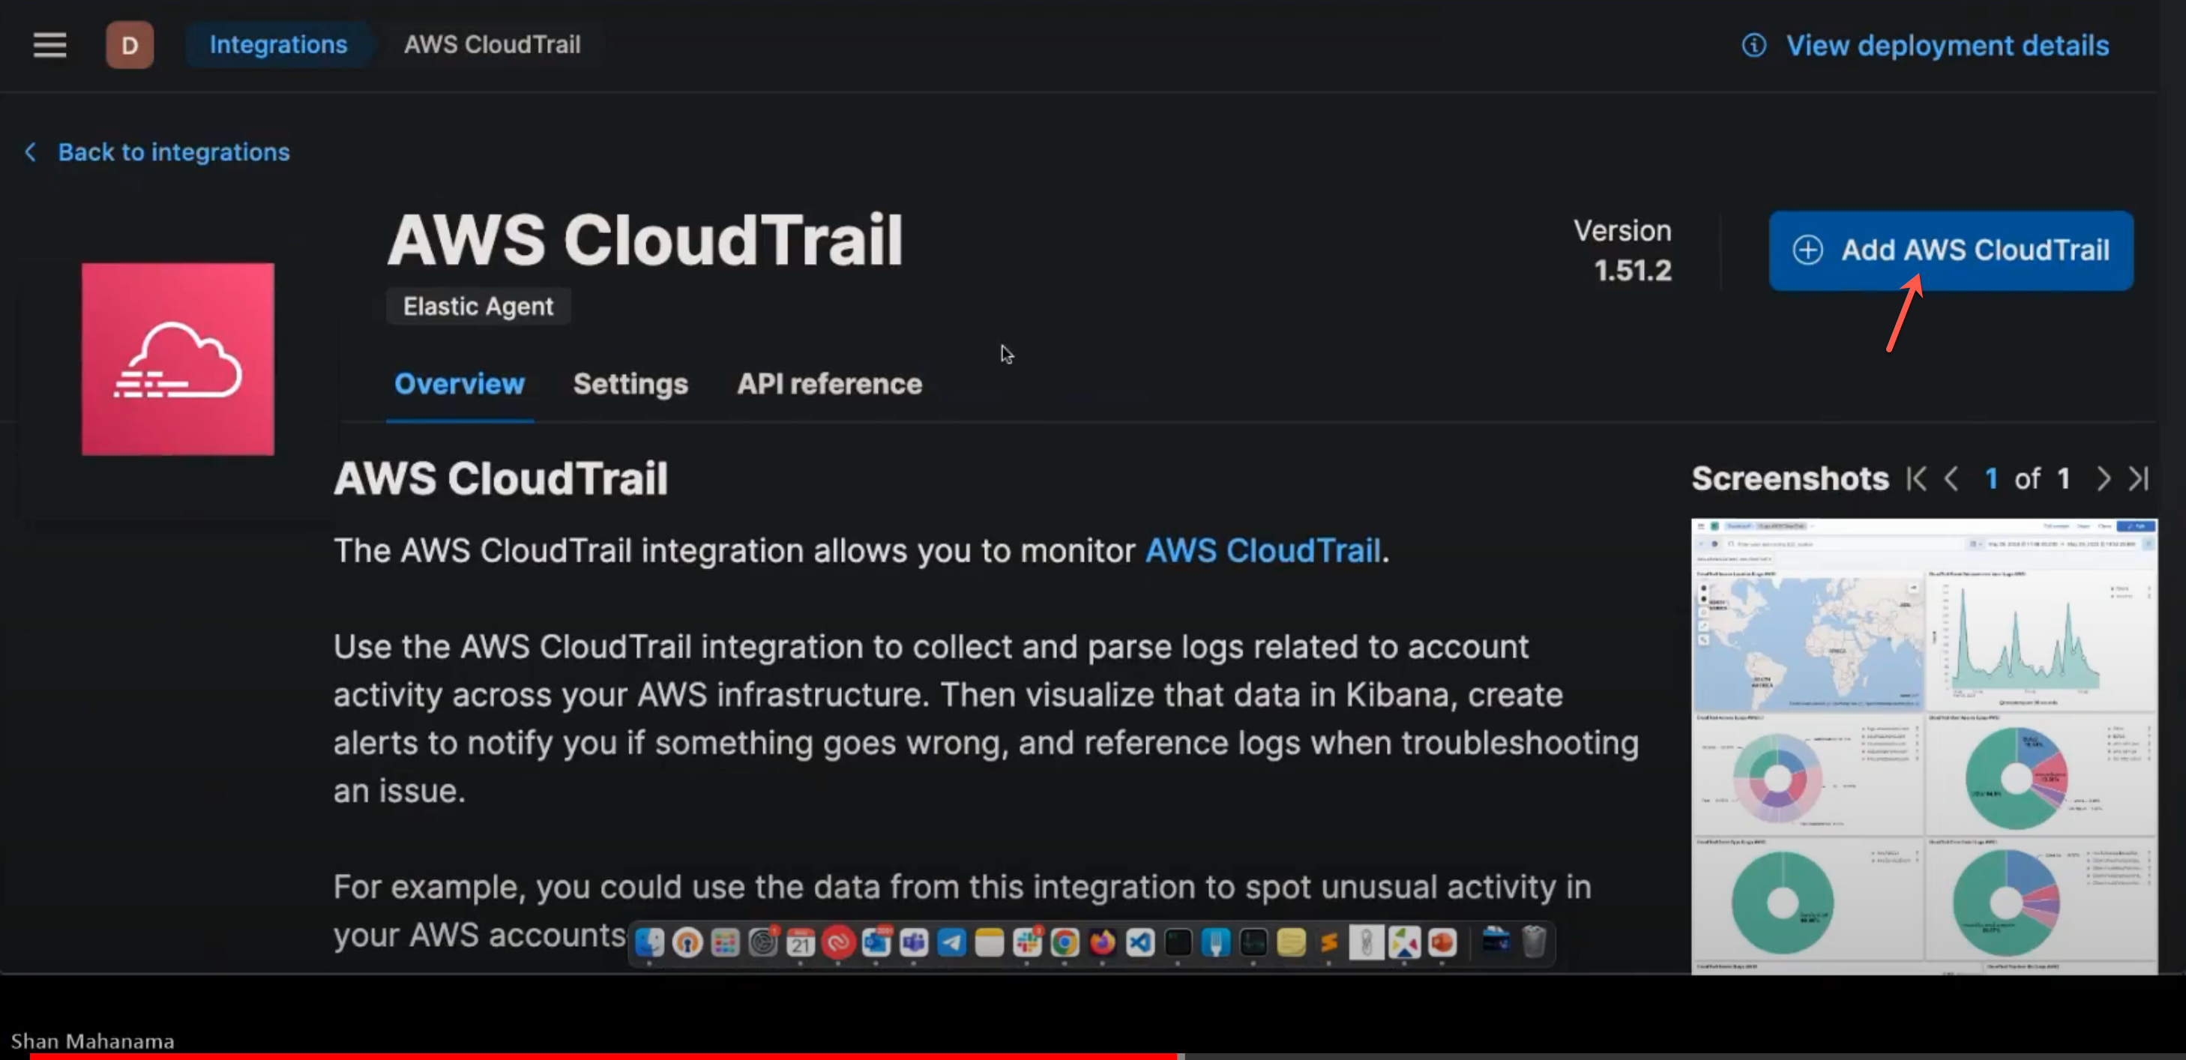The height and width of the screenshot is (1060, 2186).
Task: Open Google Chrome from the dock
Action: point(1065,942)
